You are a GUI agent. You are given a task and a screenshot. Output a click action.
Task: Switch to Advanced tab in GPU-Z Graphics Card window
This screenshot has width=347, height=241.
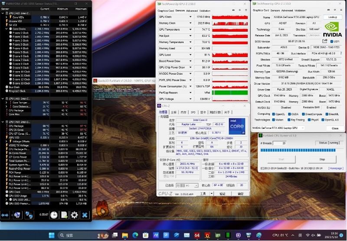click(x=287, y=10)
